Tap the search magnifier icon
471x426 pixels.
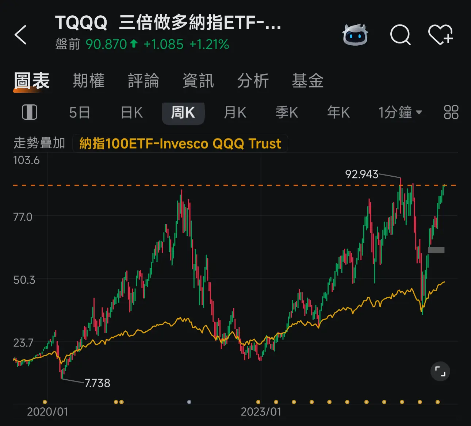(x=401, y=35)
